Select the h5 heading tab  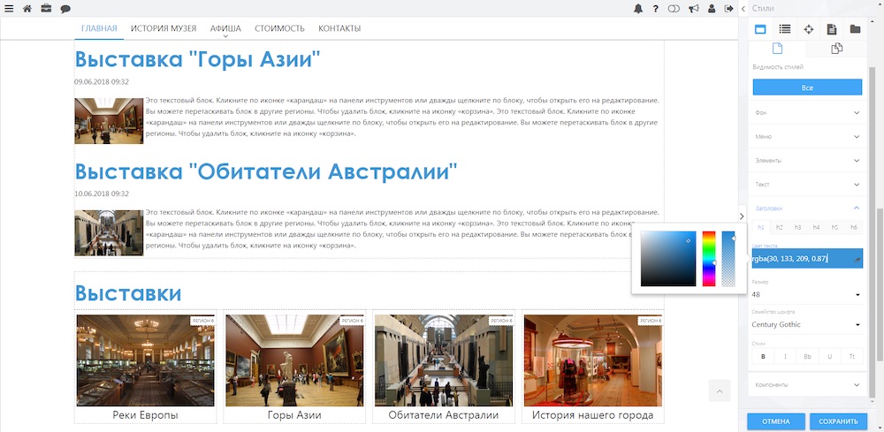pos(835,227)
